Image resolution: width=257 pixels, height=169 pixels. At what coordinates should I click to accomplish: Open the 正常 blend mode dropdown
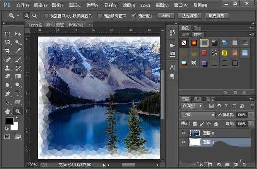click(198, 115)
